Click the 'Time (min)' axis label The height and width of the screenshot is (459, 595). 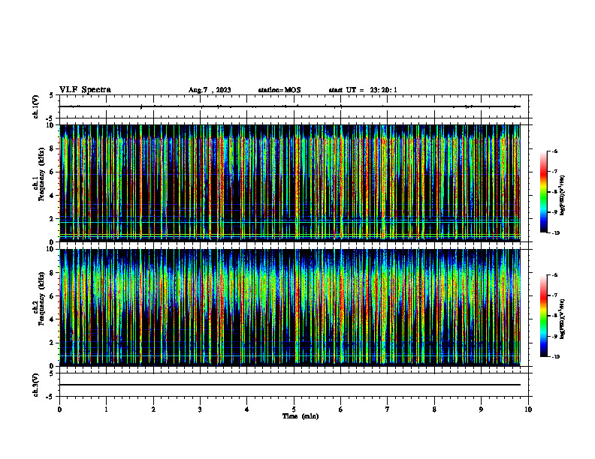(301, 416)
